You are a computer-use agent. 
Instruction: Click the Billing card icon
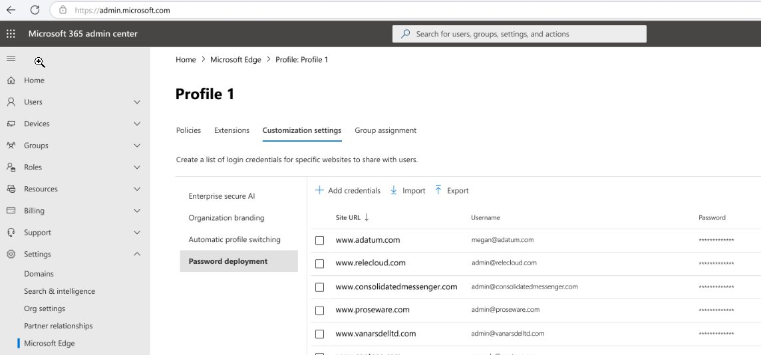point(11,211)
